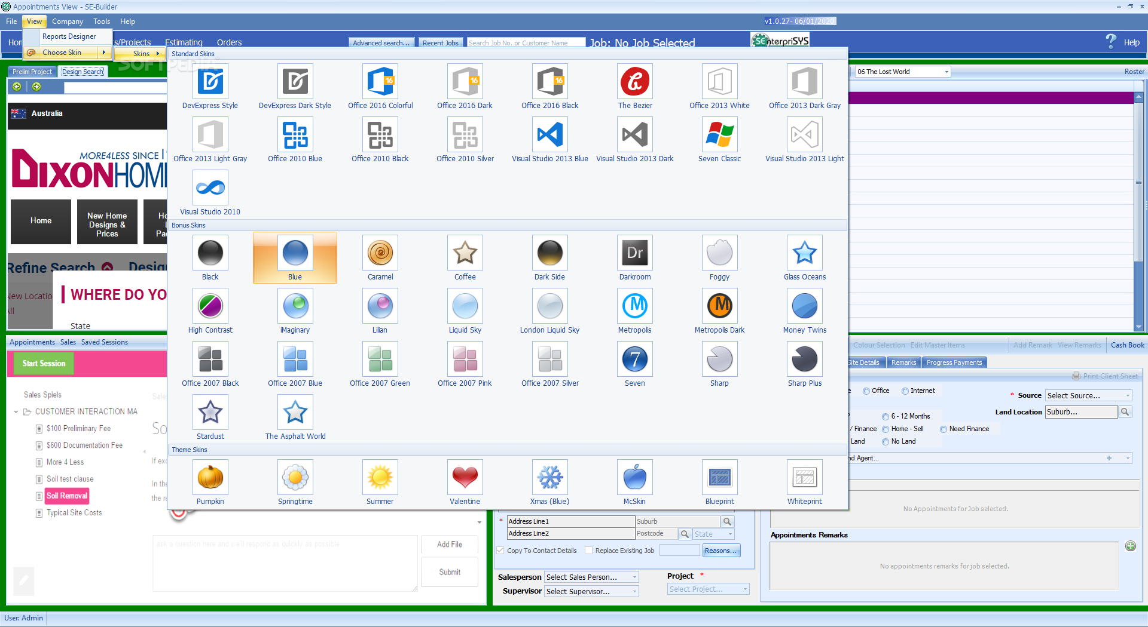1148x627 pixels.
Task: Select the Office 2016 Black skin
Action: pos(550,82)
